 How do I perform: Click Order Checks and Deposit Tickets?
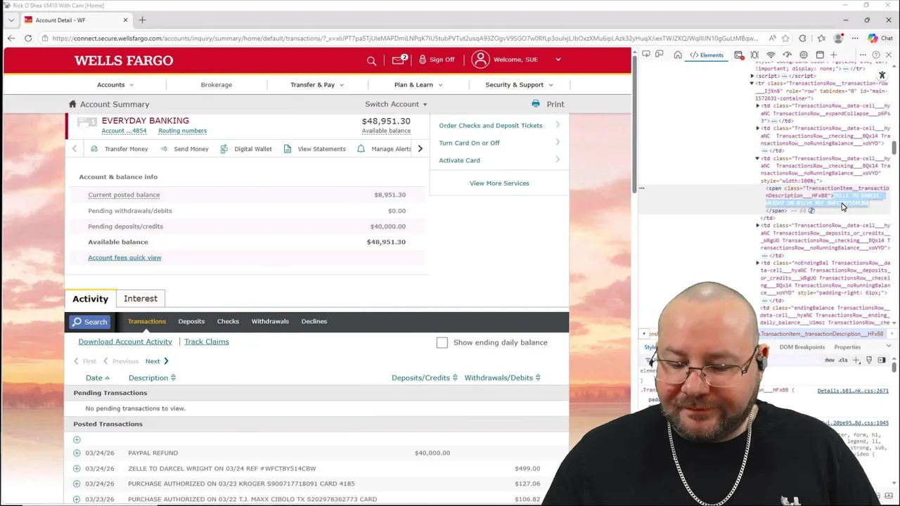tap(491, 125)
